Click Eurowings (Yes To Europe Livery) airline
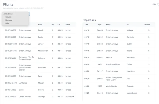 pos(26,58)
